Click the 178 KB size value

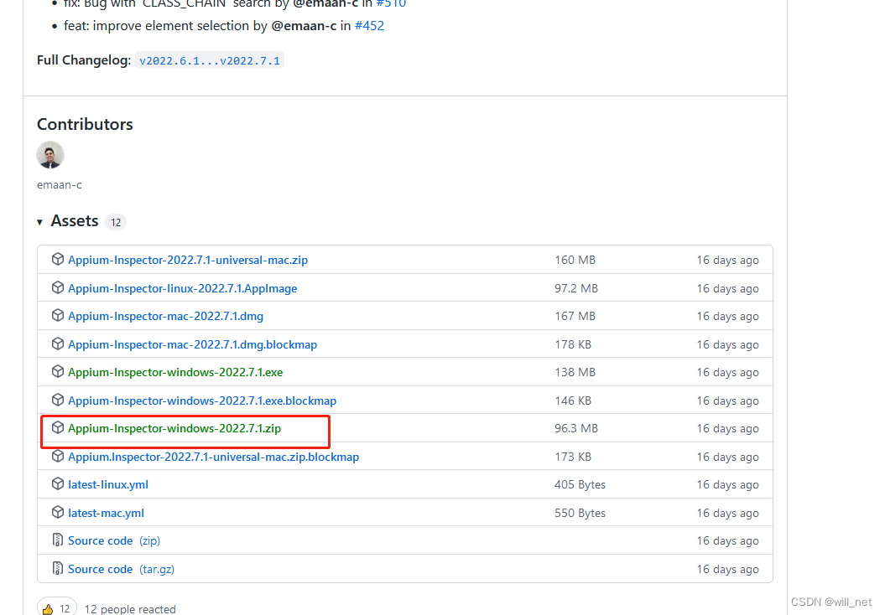click(x=573, y=344)
